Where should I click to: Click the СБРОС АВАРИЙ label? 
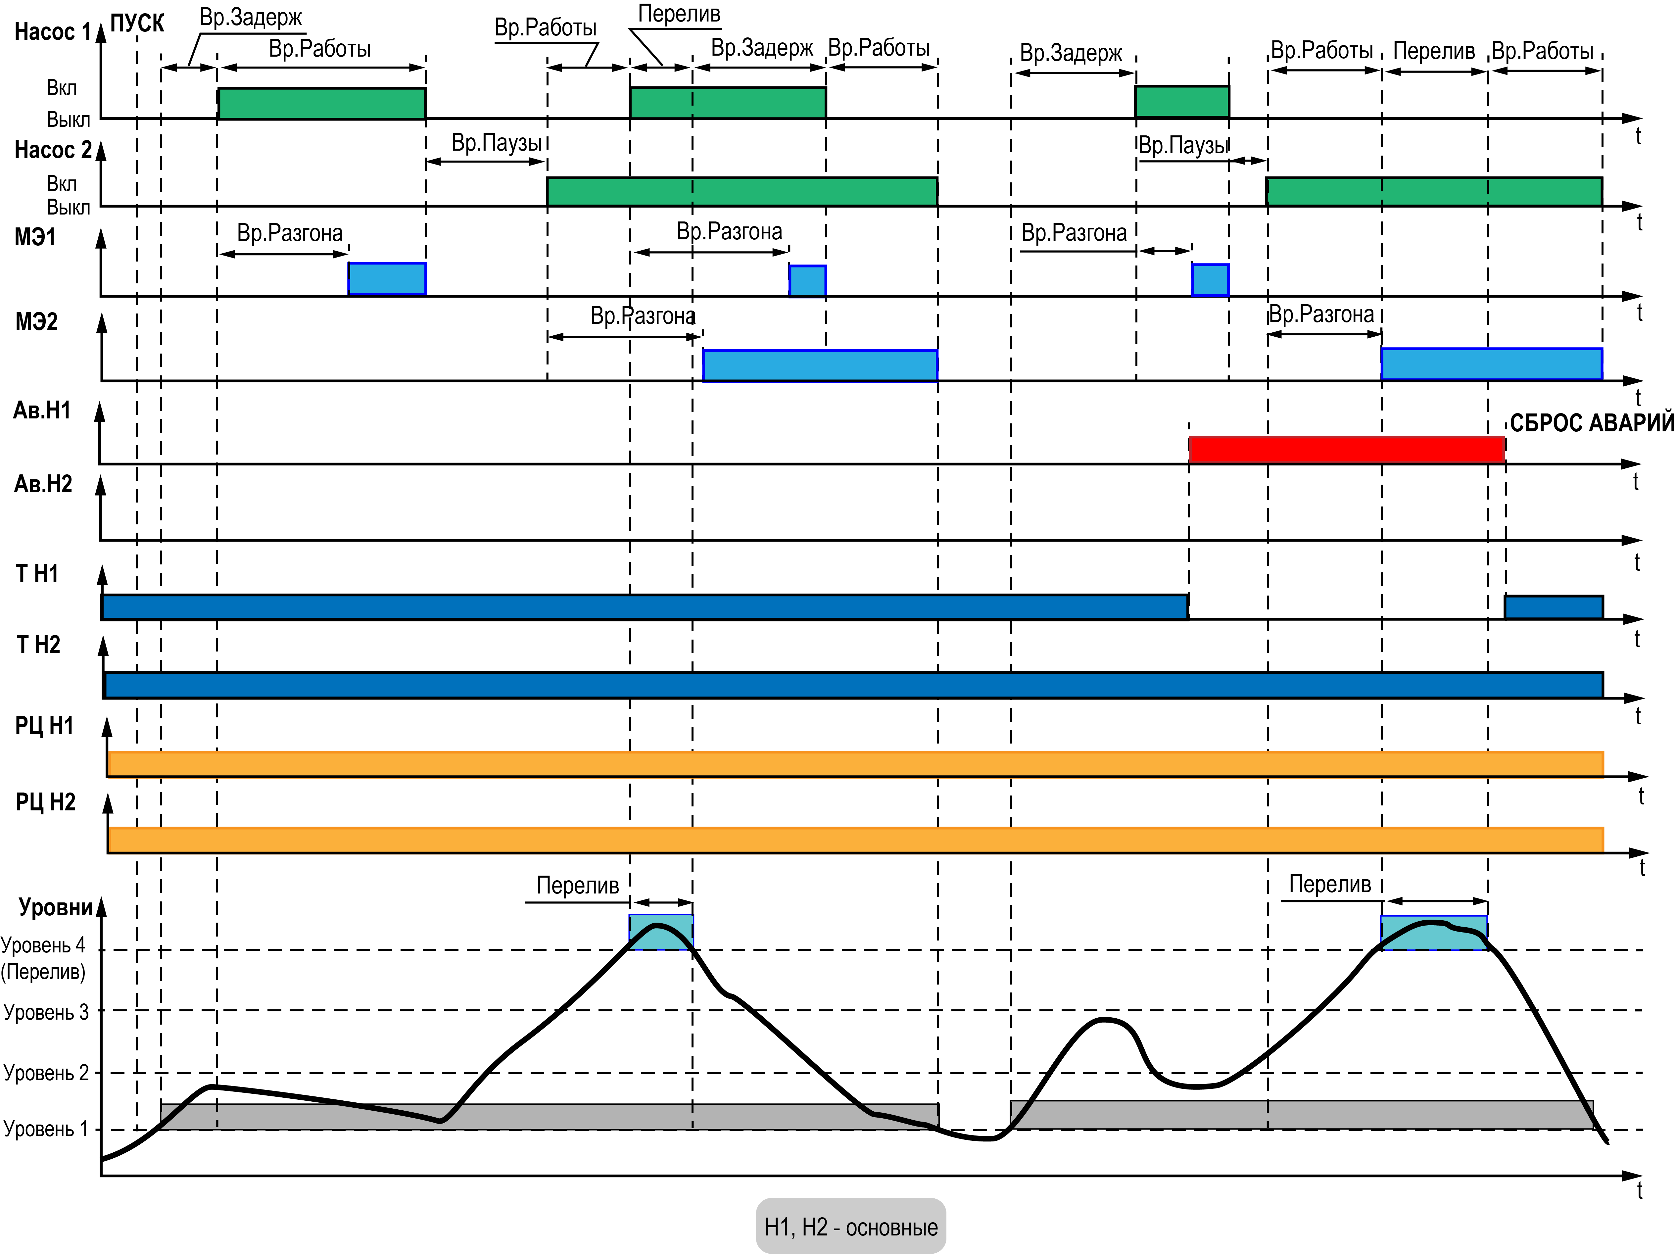[x=1592, y=423]
